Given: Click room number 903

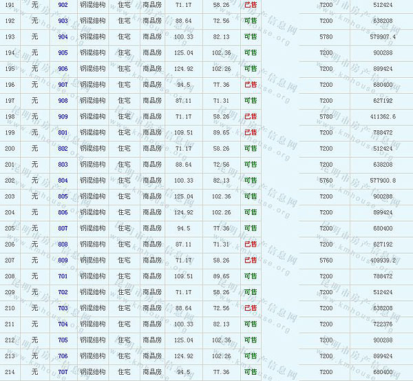Looking at the screenshot, I should [x=63, y=21].
